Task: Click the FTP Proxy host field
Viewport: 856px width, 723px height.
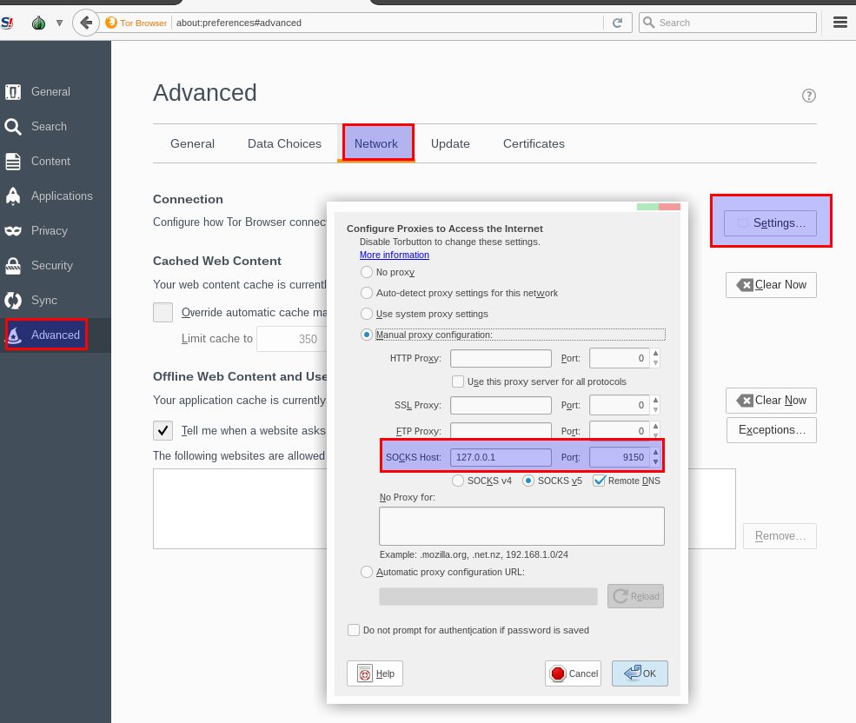Action: point(501,431)
